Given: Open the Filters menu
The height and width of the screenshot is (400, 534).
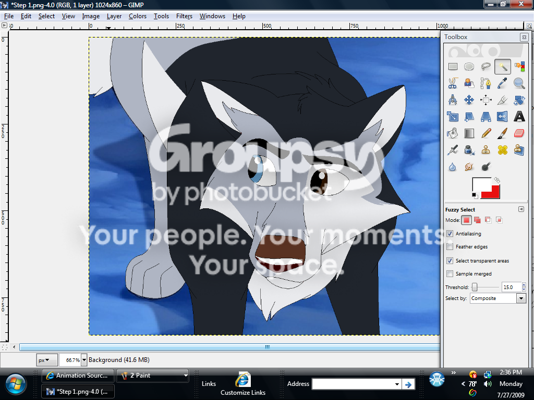Looking at the screenshot, I should 184,16.
